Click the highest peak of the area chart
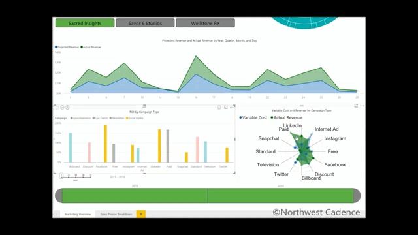This screenshot has height=235, width=418. 196,56
